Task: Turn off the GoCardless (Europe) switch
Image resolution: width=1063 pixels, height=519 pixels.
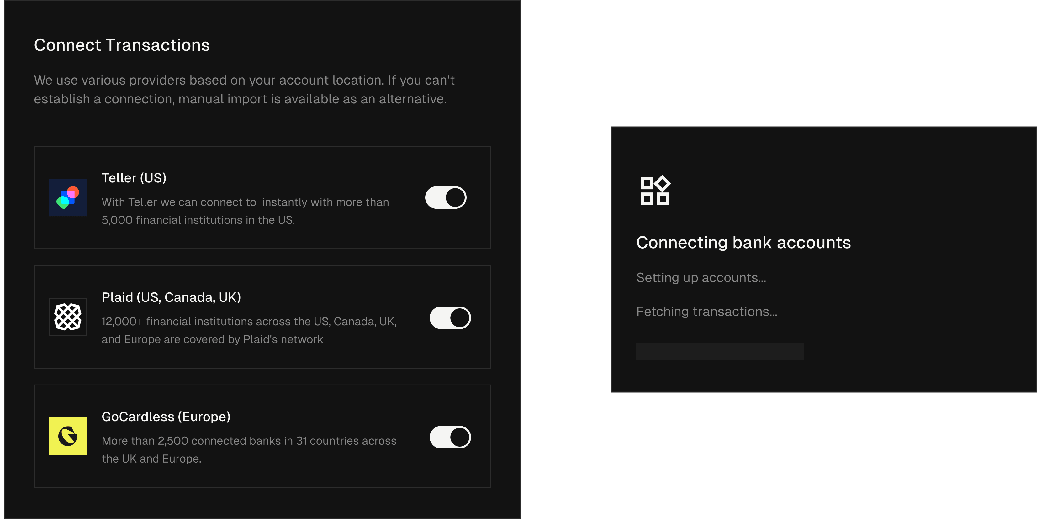Action: click(450, 437)
